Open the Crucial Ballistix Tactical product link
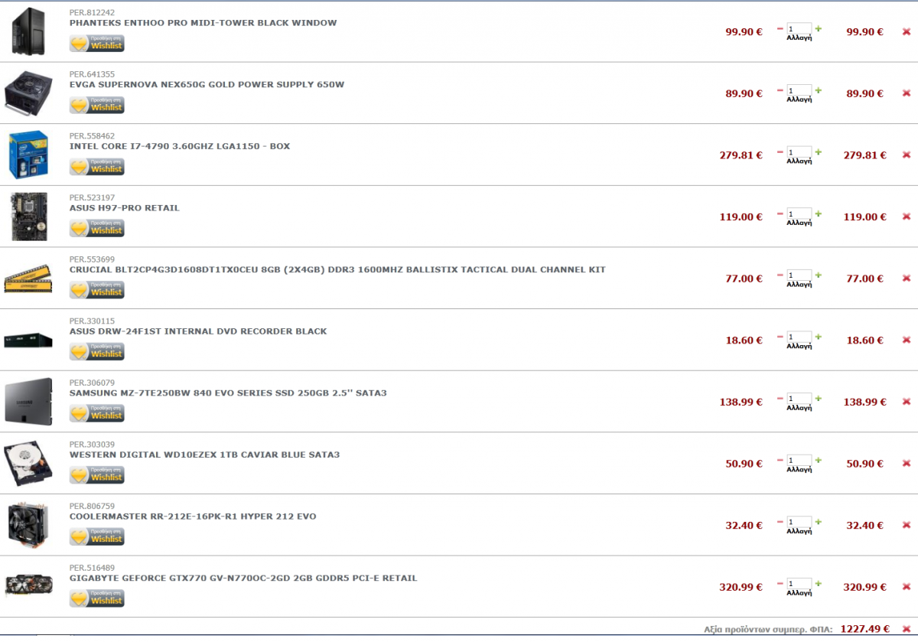Image resolution: width=918 pixels, height=642 pixels. coord(337,269)
